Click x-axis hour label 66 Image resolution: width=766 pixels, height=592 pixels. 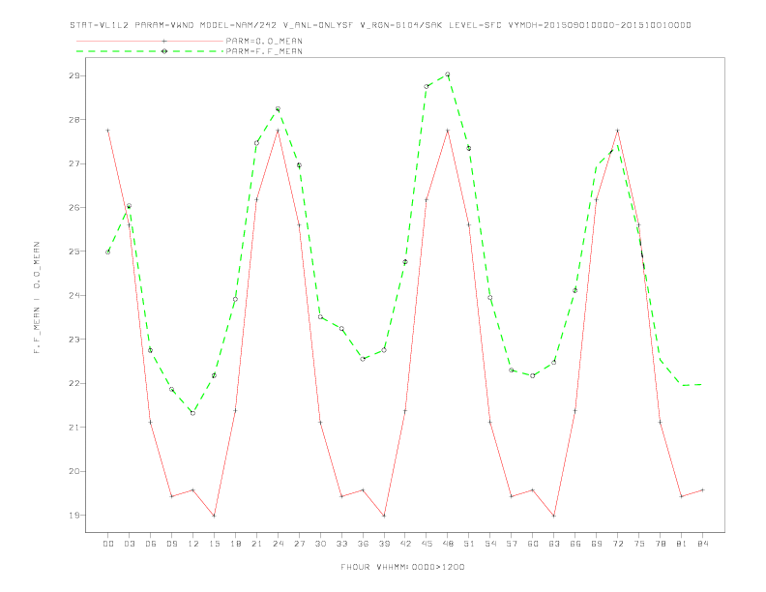pos(575,544)
